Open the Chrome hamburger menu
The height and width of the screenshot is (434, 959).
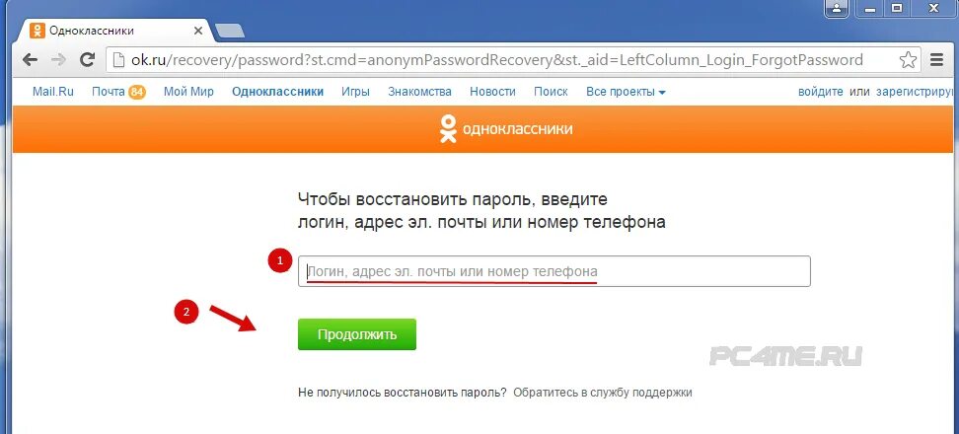click(936, 60)
